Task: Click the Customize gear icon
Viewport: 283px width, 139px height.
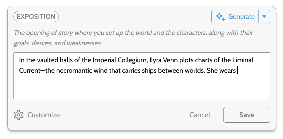Action: tap(18, 115)
